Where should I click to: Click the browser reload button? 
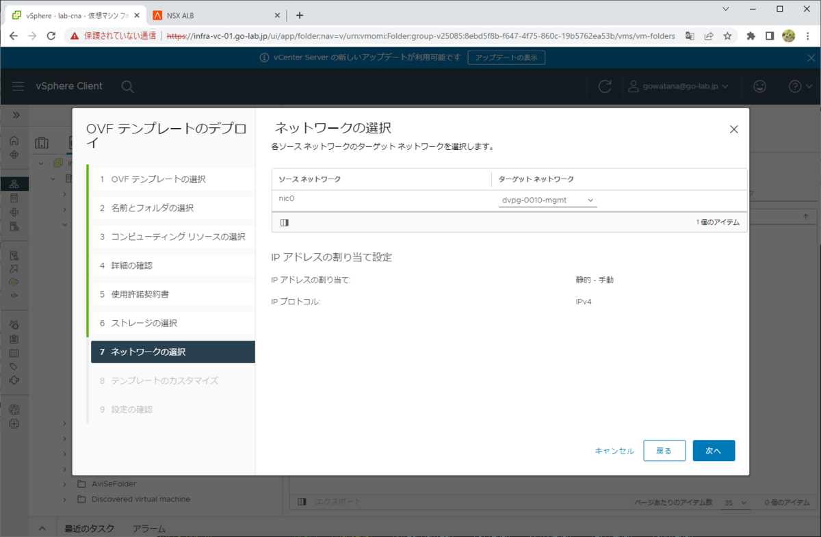51,36
